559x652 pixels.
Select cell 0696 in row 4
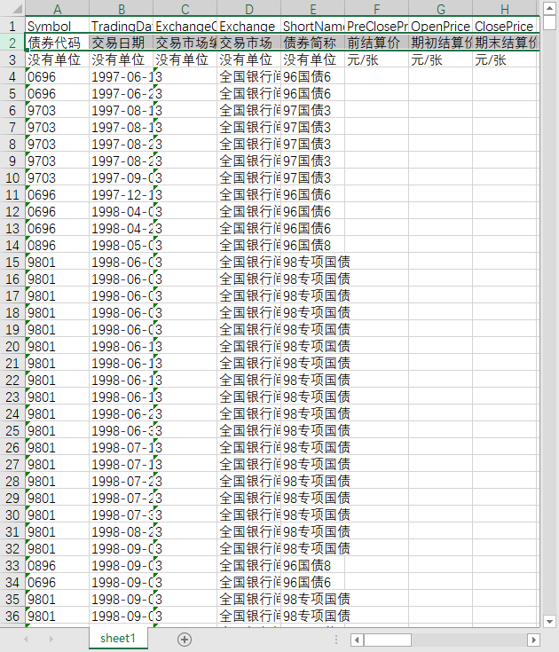tap(58, 77)
